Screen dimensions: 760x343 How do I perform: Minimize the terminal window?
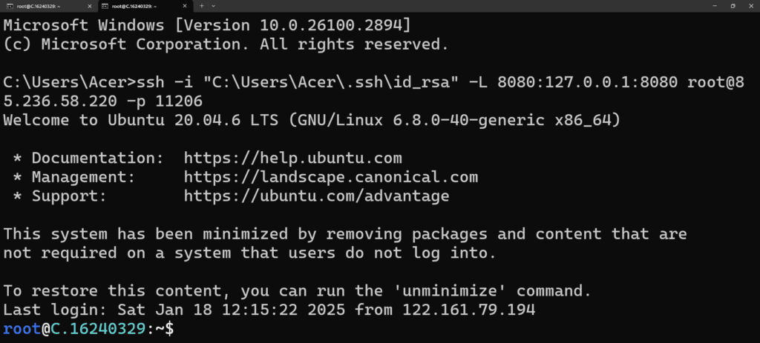coord(715,6)
